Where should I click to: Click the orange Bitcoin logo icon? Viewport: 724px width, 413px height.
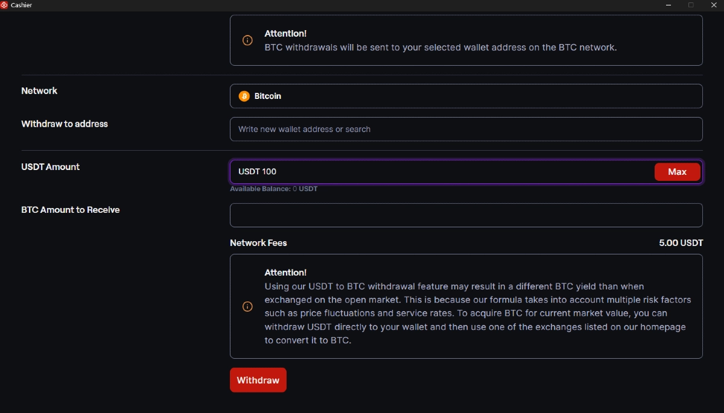coord(244,96)
